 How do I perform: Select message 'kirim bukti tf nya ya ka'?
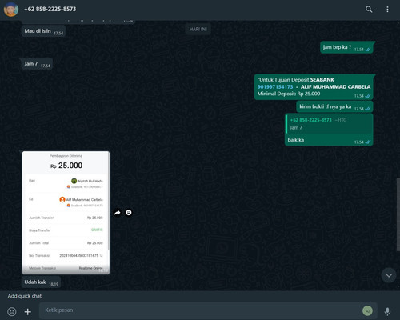point(334,107)
